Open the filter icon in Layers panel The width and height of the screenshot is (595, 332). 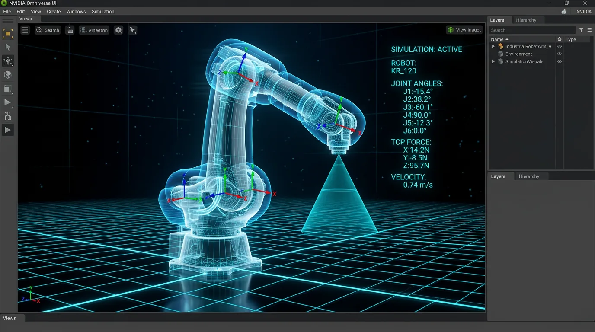pos(581,30)
